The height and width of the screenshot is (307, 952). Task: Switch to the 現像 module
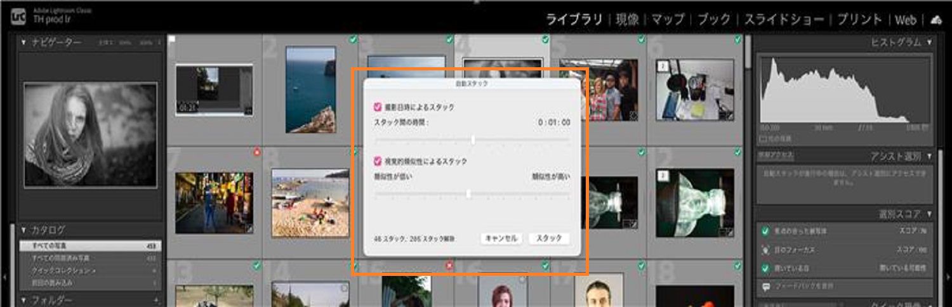point(627,19)
